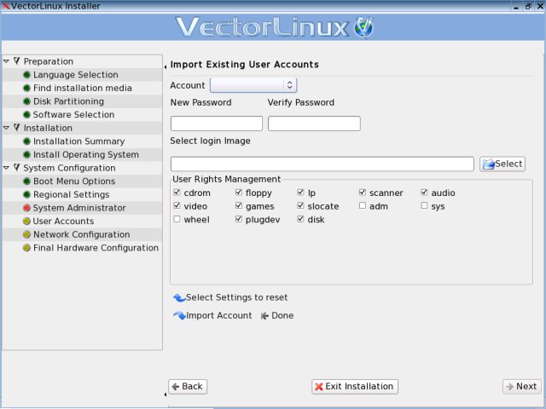
Task: Click the red dot beside System Administrator
Action: (x=26, y=208)
